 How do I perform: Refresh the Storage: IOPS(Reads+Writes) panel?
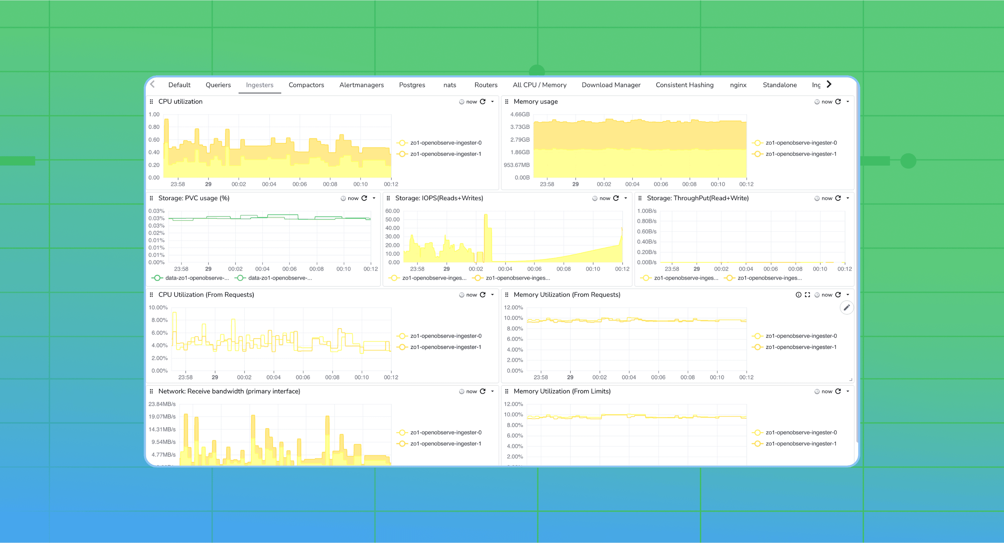(616, 198)
